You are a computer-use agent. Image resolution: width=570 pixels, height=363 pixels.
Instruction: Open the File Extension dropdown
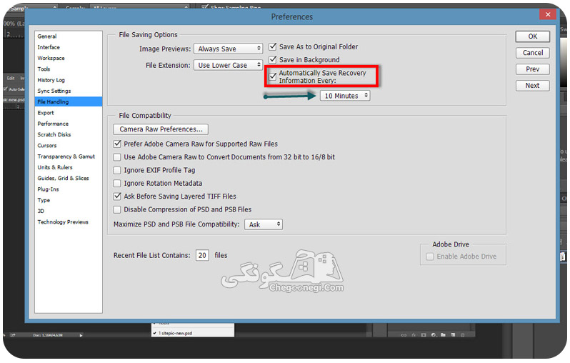(229, 65)
